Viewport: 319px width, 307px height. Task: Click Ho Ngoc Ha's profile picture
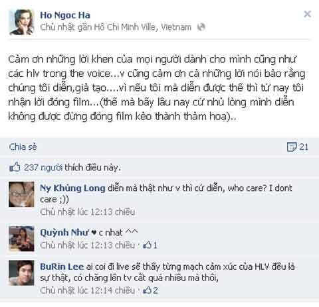coord(22,22)
